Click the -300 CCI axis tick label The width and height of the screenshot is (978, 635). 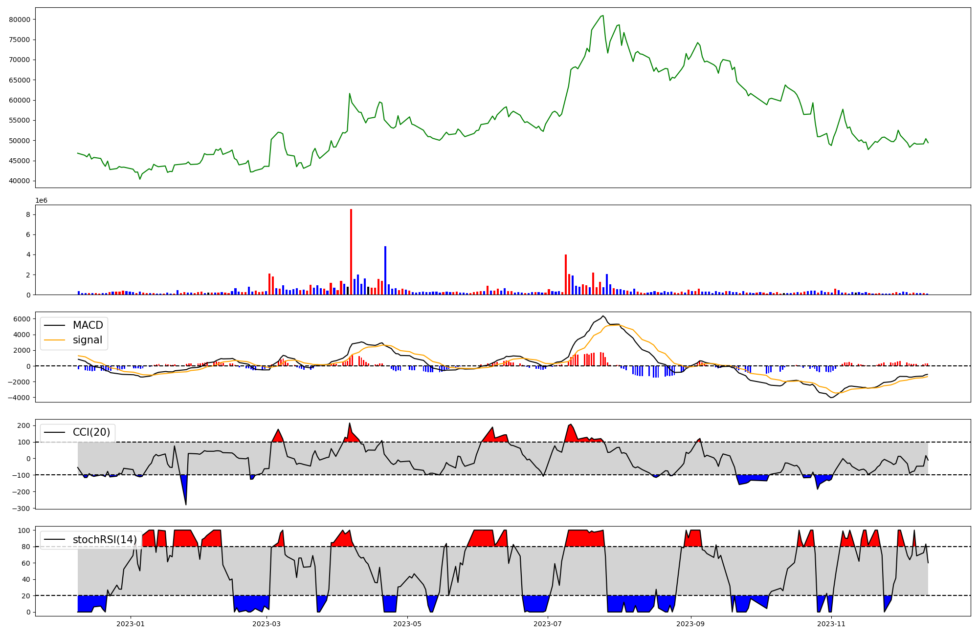[20, 508]
